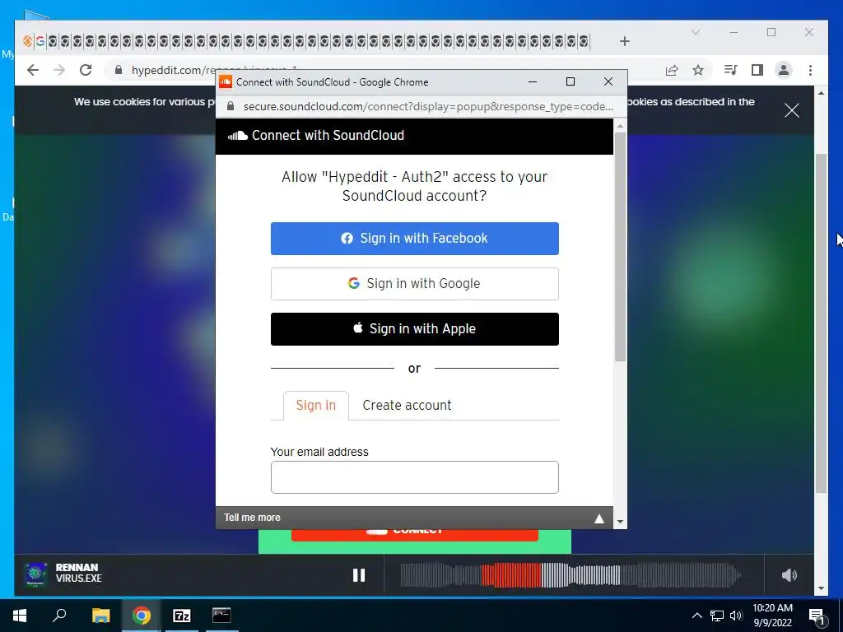Open a new Chrome tab
This screenshot has height=632, width=843.
[x=624, y=41]
